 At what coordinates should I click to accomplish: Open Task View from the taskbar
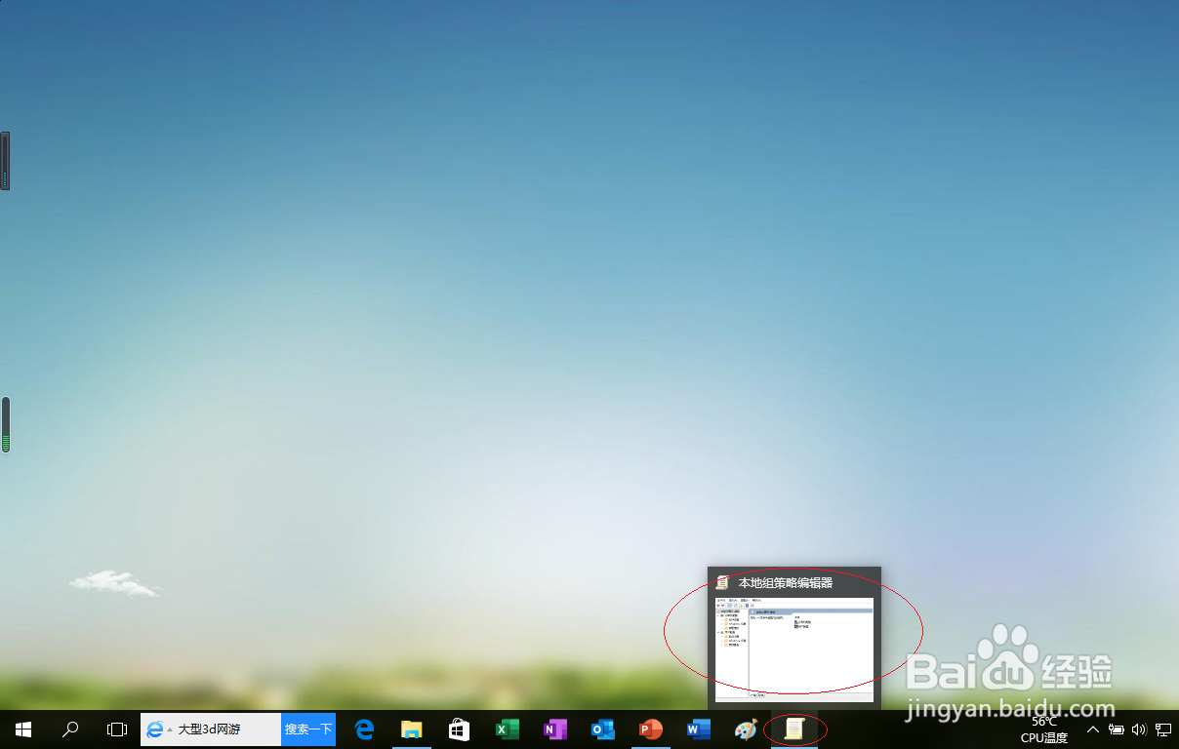(117, 729)
